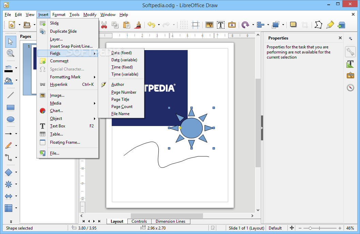Image resolution: width=360 pixels, height=234 pixels.
Task: Expand the Arrange dropdown arrow
Action: tap(283, 25)
